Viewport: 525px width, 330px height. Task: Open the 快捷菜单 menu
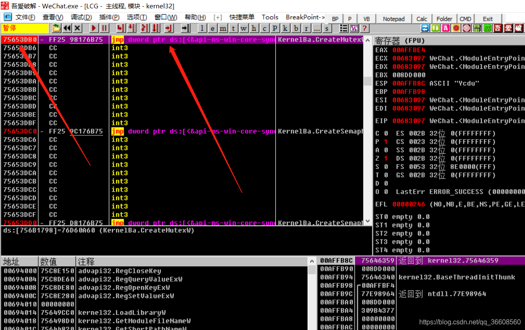242,17
